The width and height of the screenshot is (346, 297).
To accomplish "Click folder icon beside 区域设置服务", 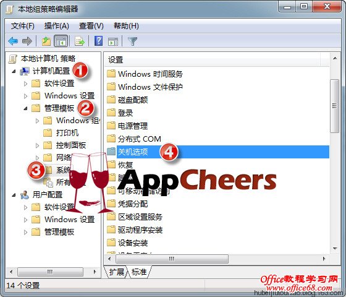I will click(x=111, y=217).
